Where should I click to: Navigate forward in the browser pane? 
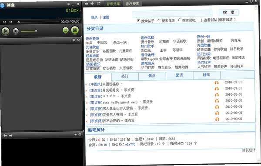[x=92, y=3]
